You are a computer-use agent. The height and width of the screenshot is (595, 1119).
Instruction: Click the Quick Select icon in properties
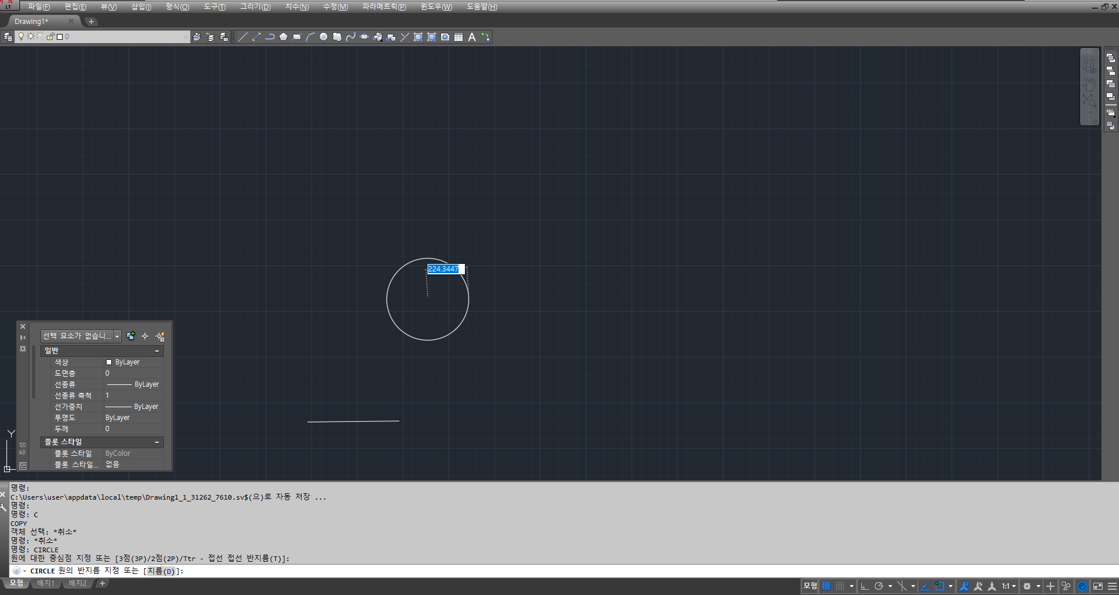click(160, 336)
